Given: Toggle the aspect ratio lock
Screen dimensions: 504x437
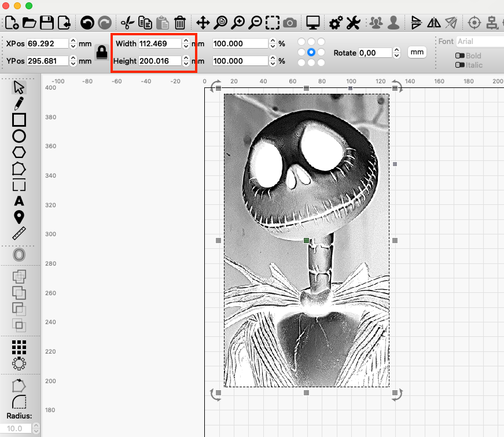Looking at the screenshot, I should pos(102,52).
